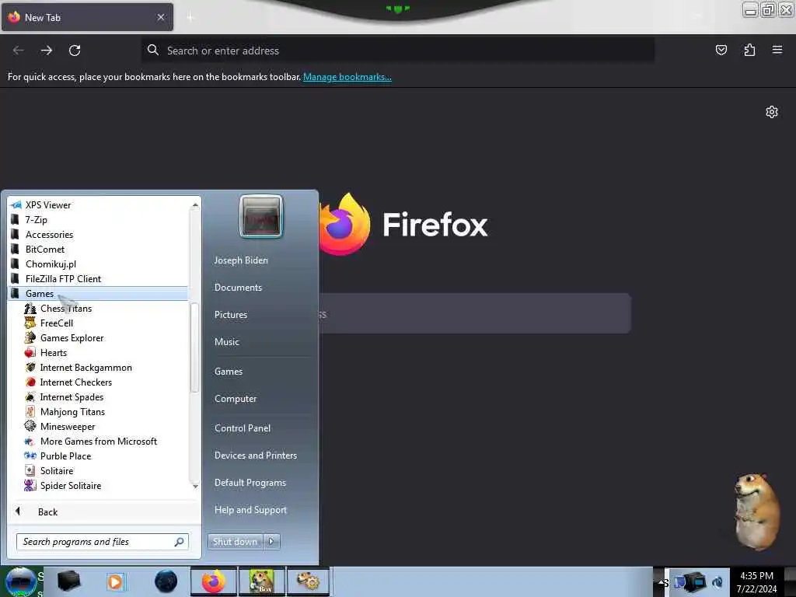Screen dimensions: 796x597
Task: Open shut down options arrow
Action: pos(271,541)
